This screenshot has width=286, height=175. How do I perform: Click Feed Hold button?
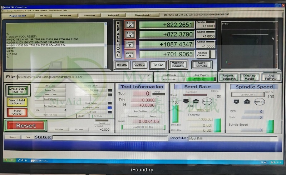pos(17,102)
